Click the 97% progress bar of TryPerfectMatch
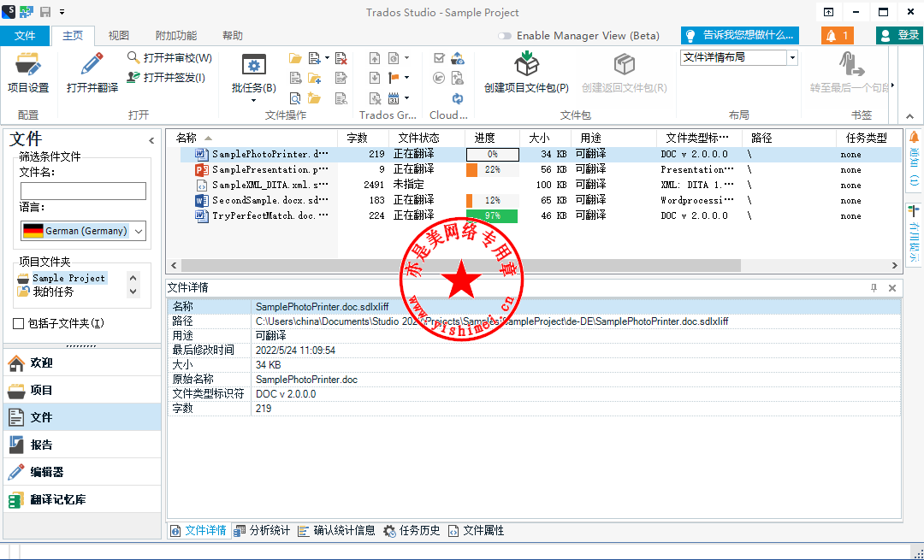Screen dimensions: 924x560 tap(492, 215)
